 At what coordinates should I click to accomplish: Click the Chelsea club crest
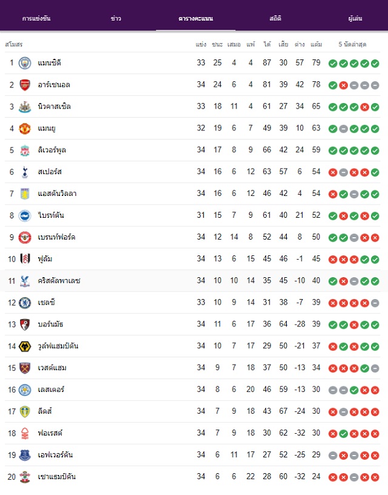[x=25, y=303]
